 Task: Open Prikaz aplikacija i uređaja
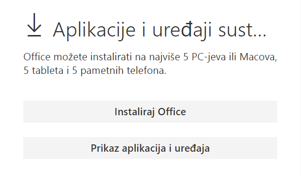click(x=150, y=148)
